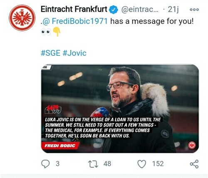Retweet using the arrows icon
208x178 pixels.
[x=93, y=164]
